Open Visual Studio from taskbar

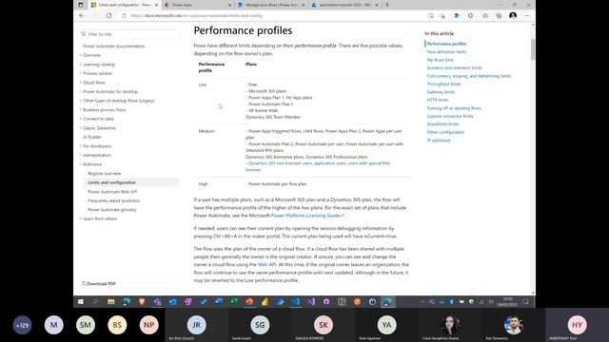311,301
